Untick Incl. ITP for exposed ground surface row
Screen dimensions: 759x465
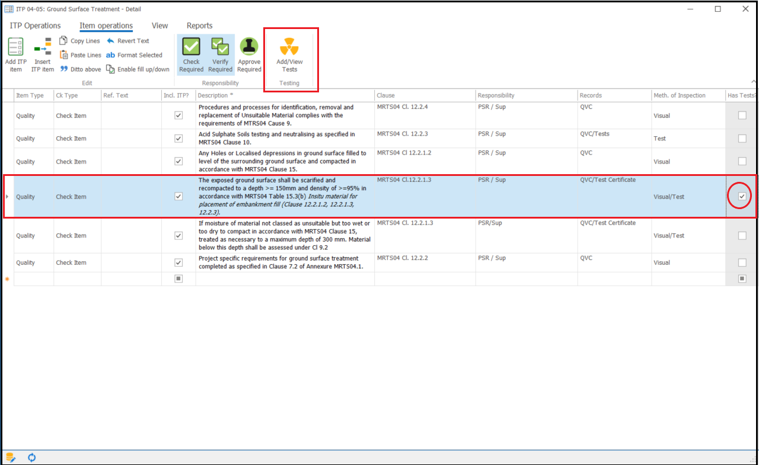(x=178, y=196)
